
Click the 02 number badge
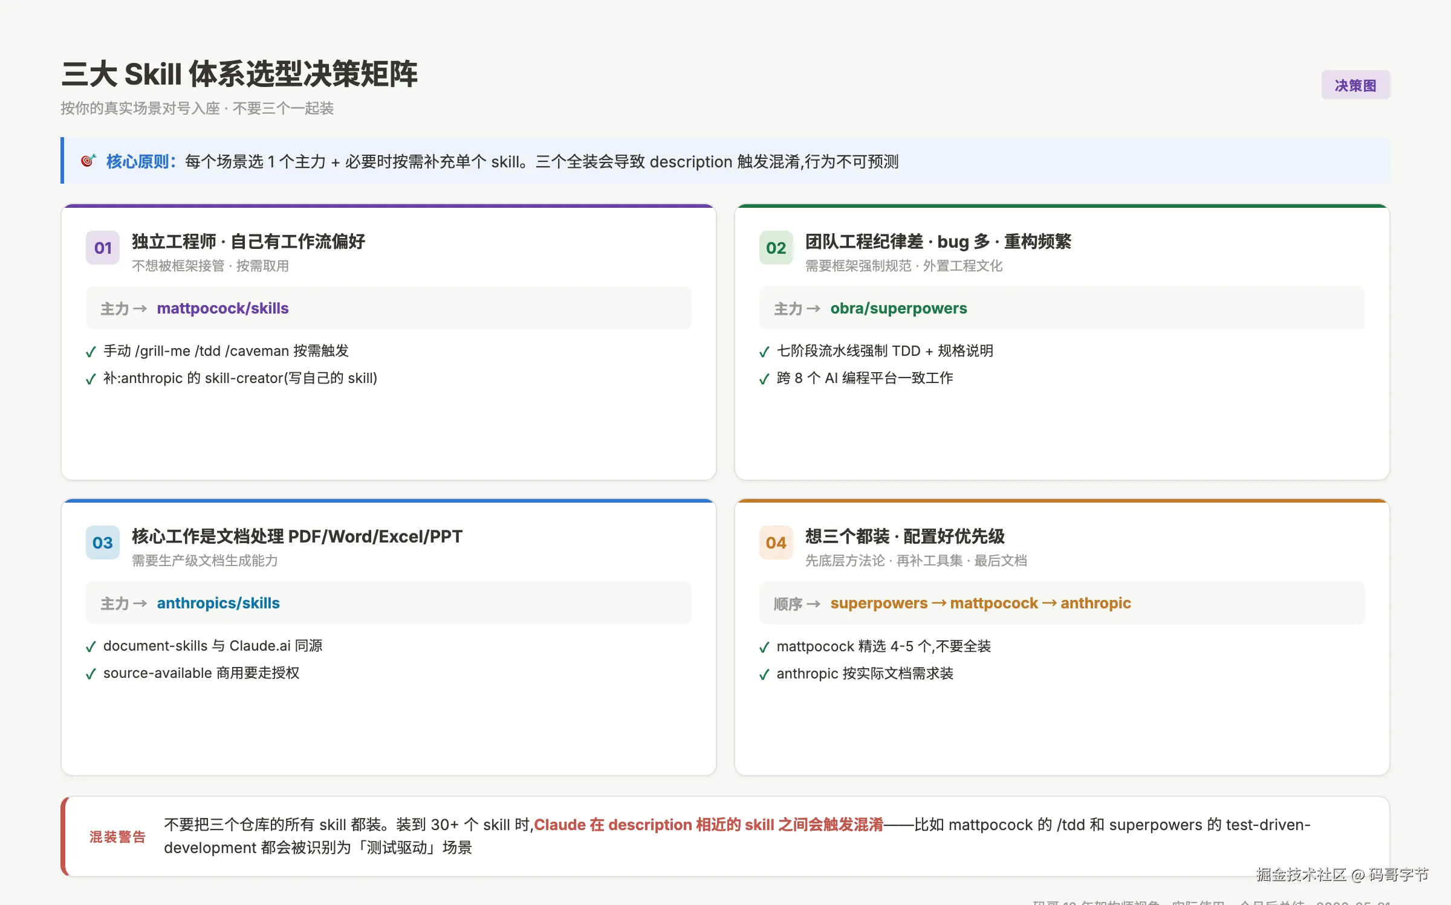[776, 248]
